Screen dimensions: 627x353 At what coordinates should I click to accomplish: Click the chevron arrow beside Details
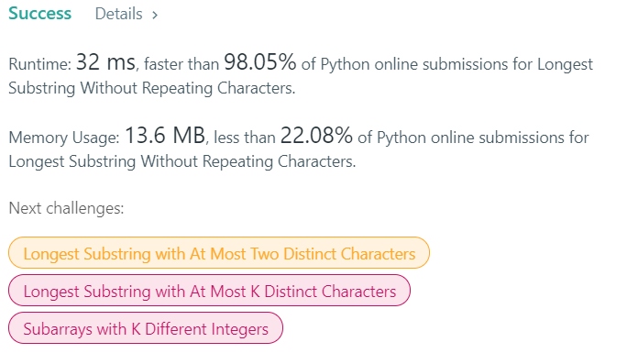pyautogui.click(x=155, y=16)
